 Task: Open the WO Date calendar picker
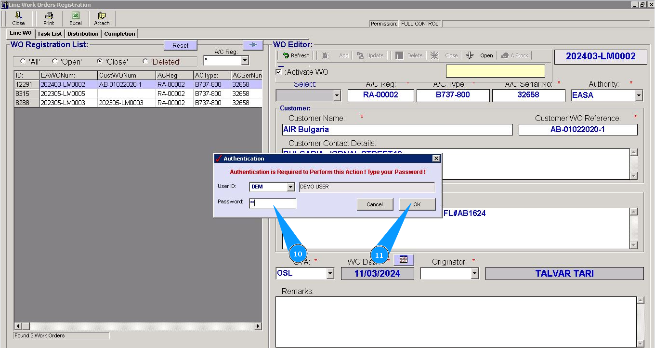(x=404, y=260)
